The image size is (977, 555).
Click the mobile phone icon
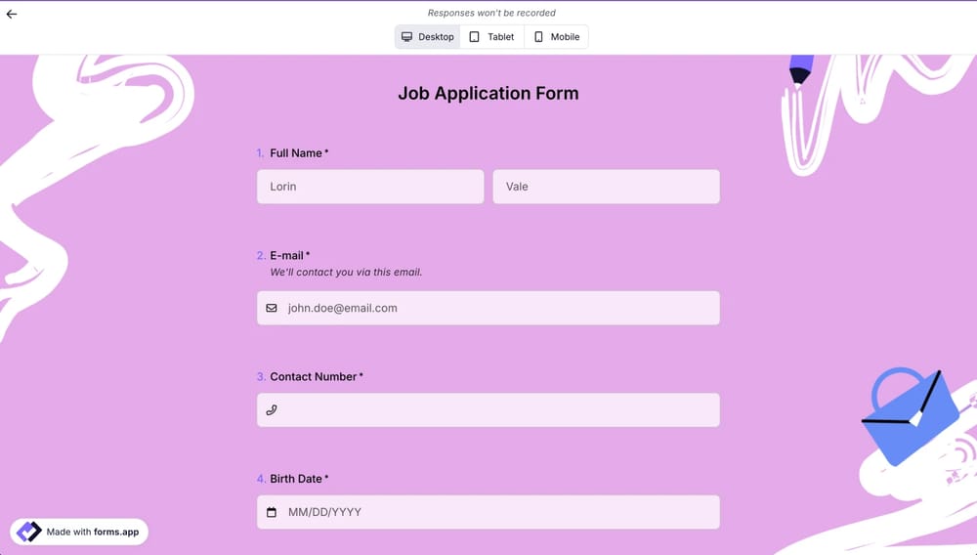tap(538, 37)
